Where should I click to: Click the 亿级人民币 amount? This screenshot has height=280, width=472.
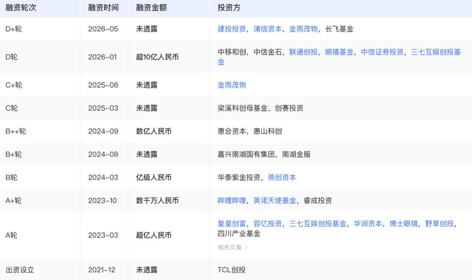tap(154, 177)
